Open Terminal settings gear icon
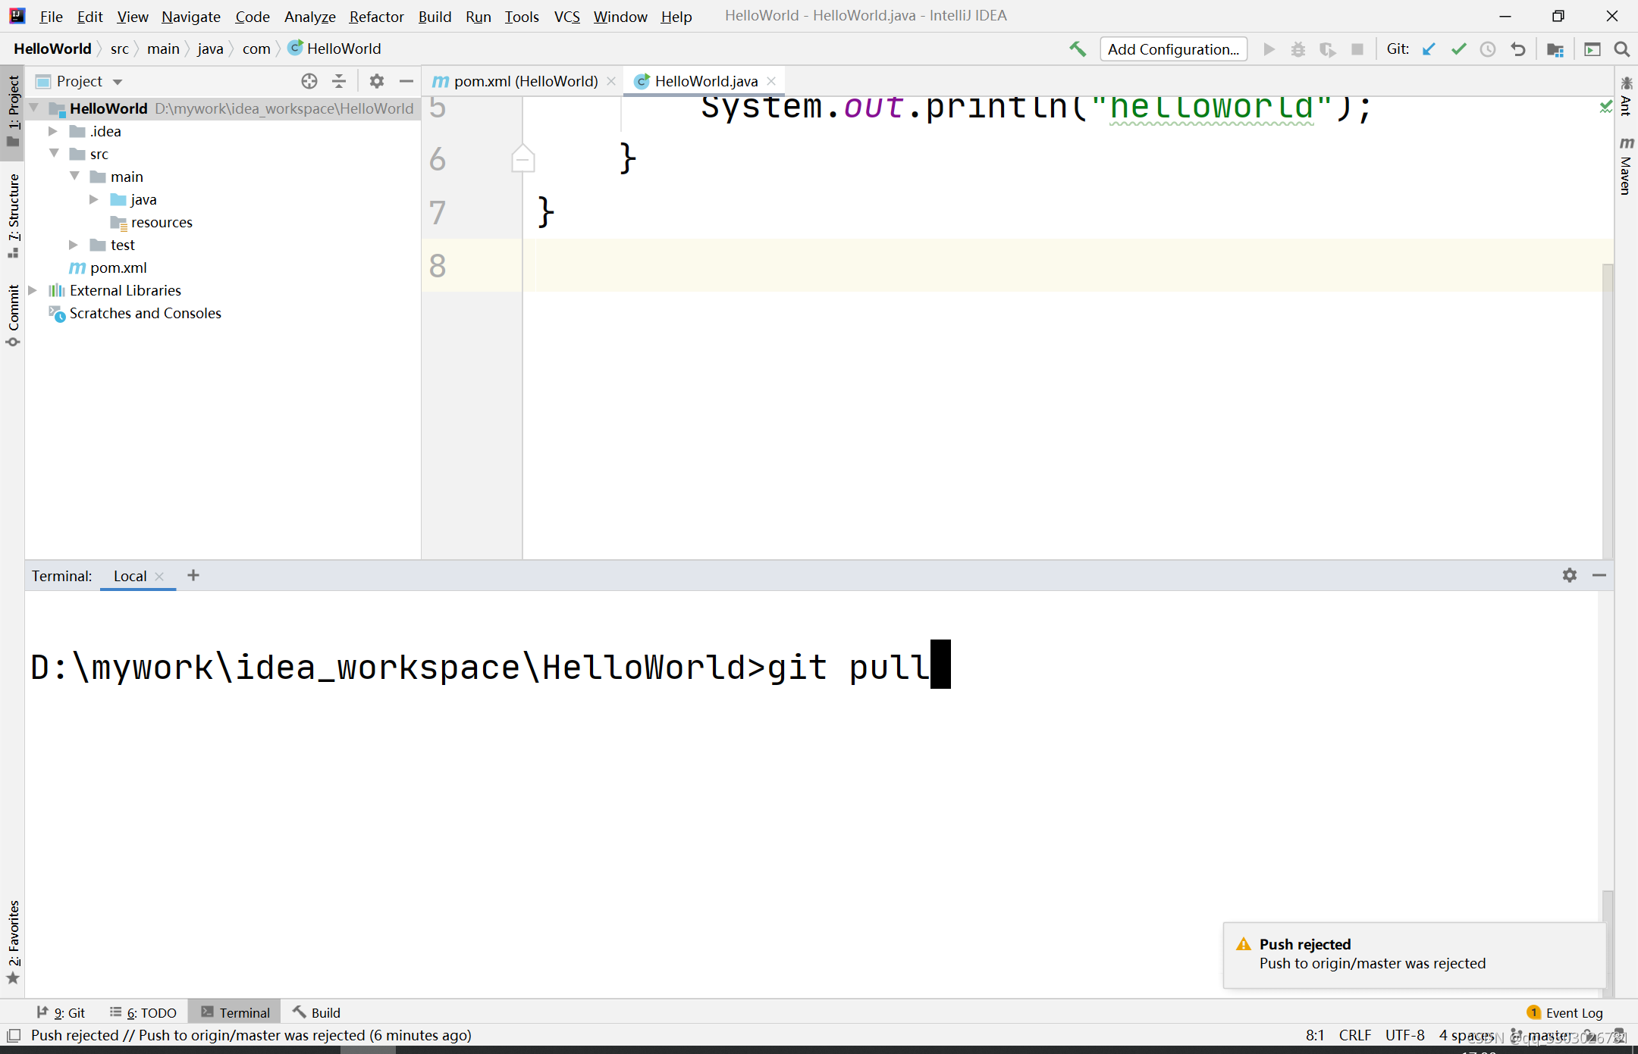Viewport: 1638px width, 1054px height. click(1569, 575)
